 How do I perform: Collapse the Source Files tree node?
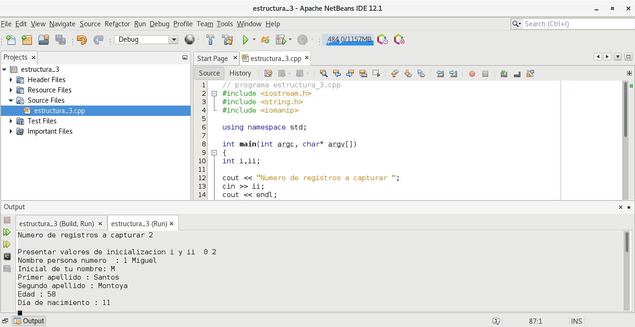click(11, 100)
